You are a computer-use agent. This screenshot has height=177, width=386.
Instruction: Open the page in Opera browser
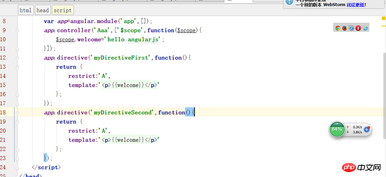(x=358, y=28)
